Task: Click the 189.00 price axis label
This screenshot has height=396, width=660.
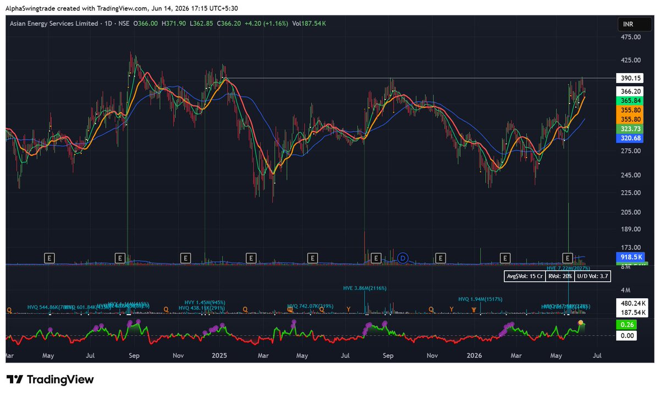Action: point(630,230)
